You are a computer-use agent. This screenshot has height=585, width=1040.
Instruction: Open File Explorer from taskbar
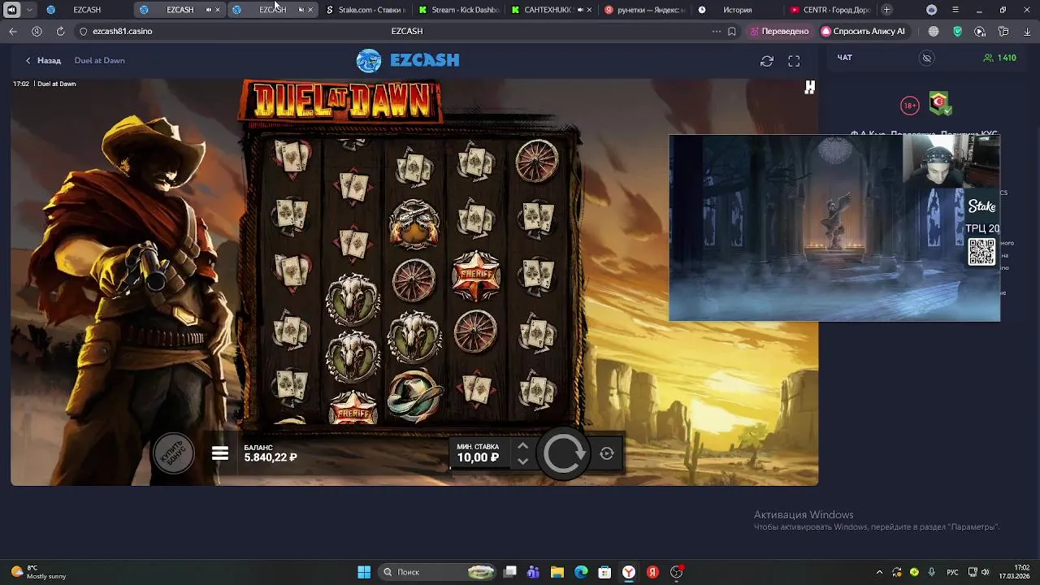[x=557, y=572]
